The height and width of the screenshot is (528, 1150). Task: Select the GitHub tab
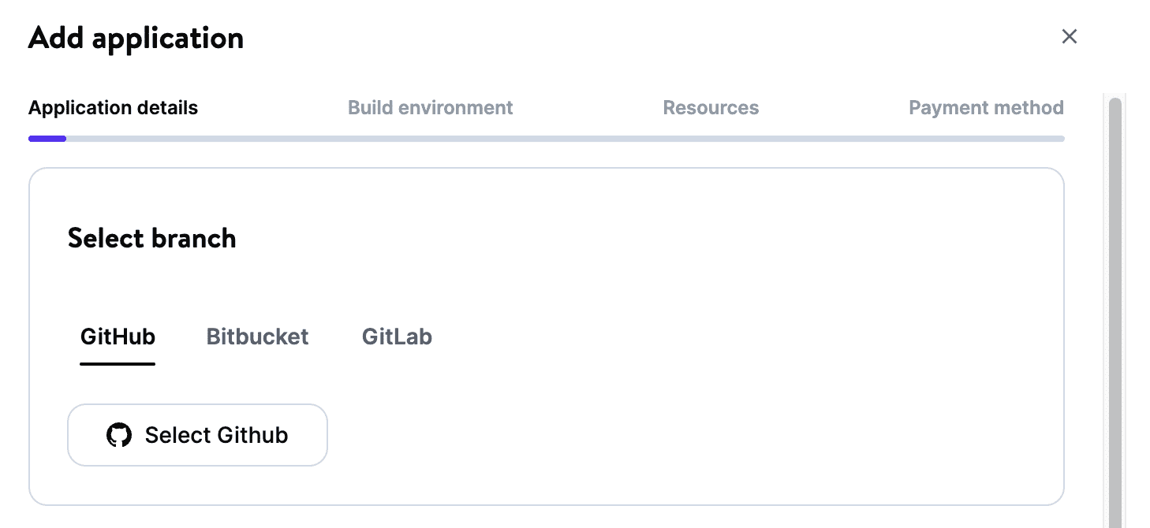117,337
